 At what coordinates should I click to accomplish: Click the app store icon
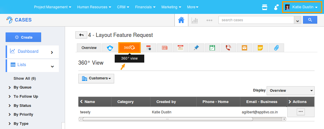point(265,7)
